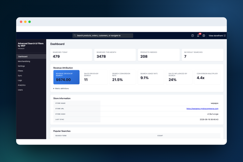Click the yellow minimize window dot

(x=25, y=22)
